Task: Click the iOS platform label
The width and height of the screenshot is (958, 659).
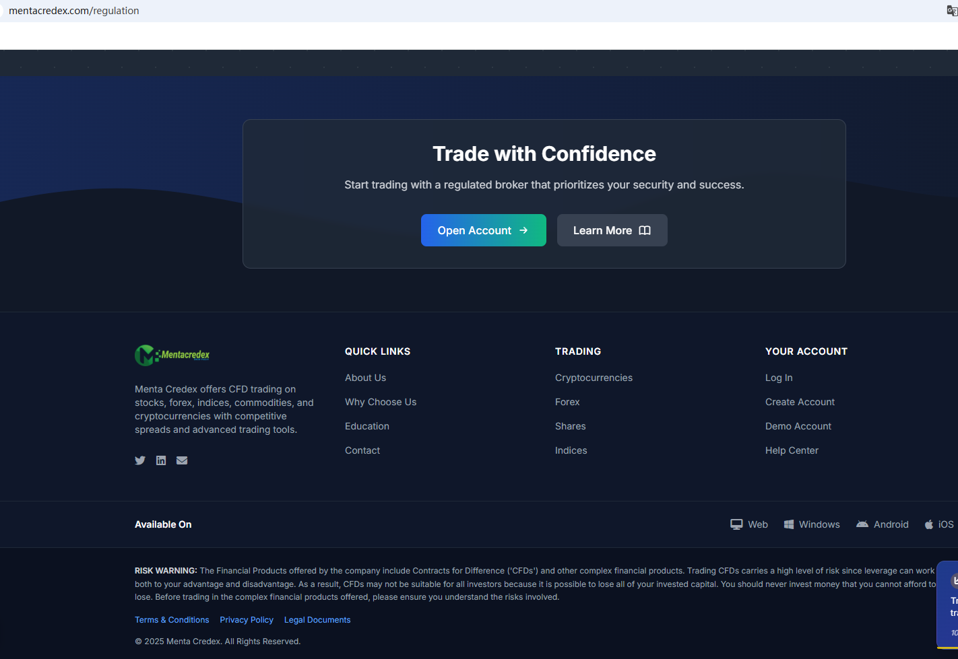Action: coord(946,524)
